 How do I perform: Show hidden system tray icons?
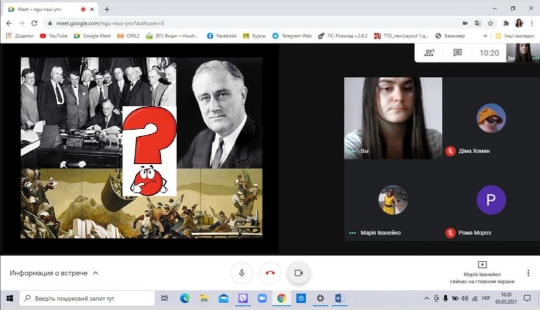[x=426, y=298]
